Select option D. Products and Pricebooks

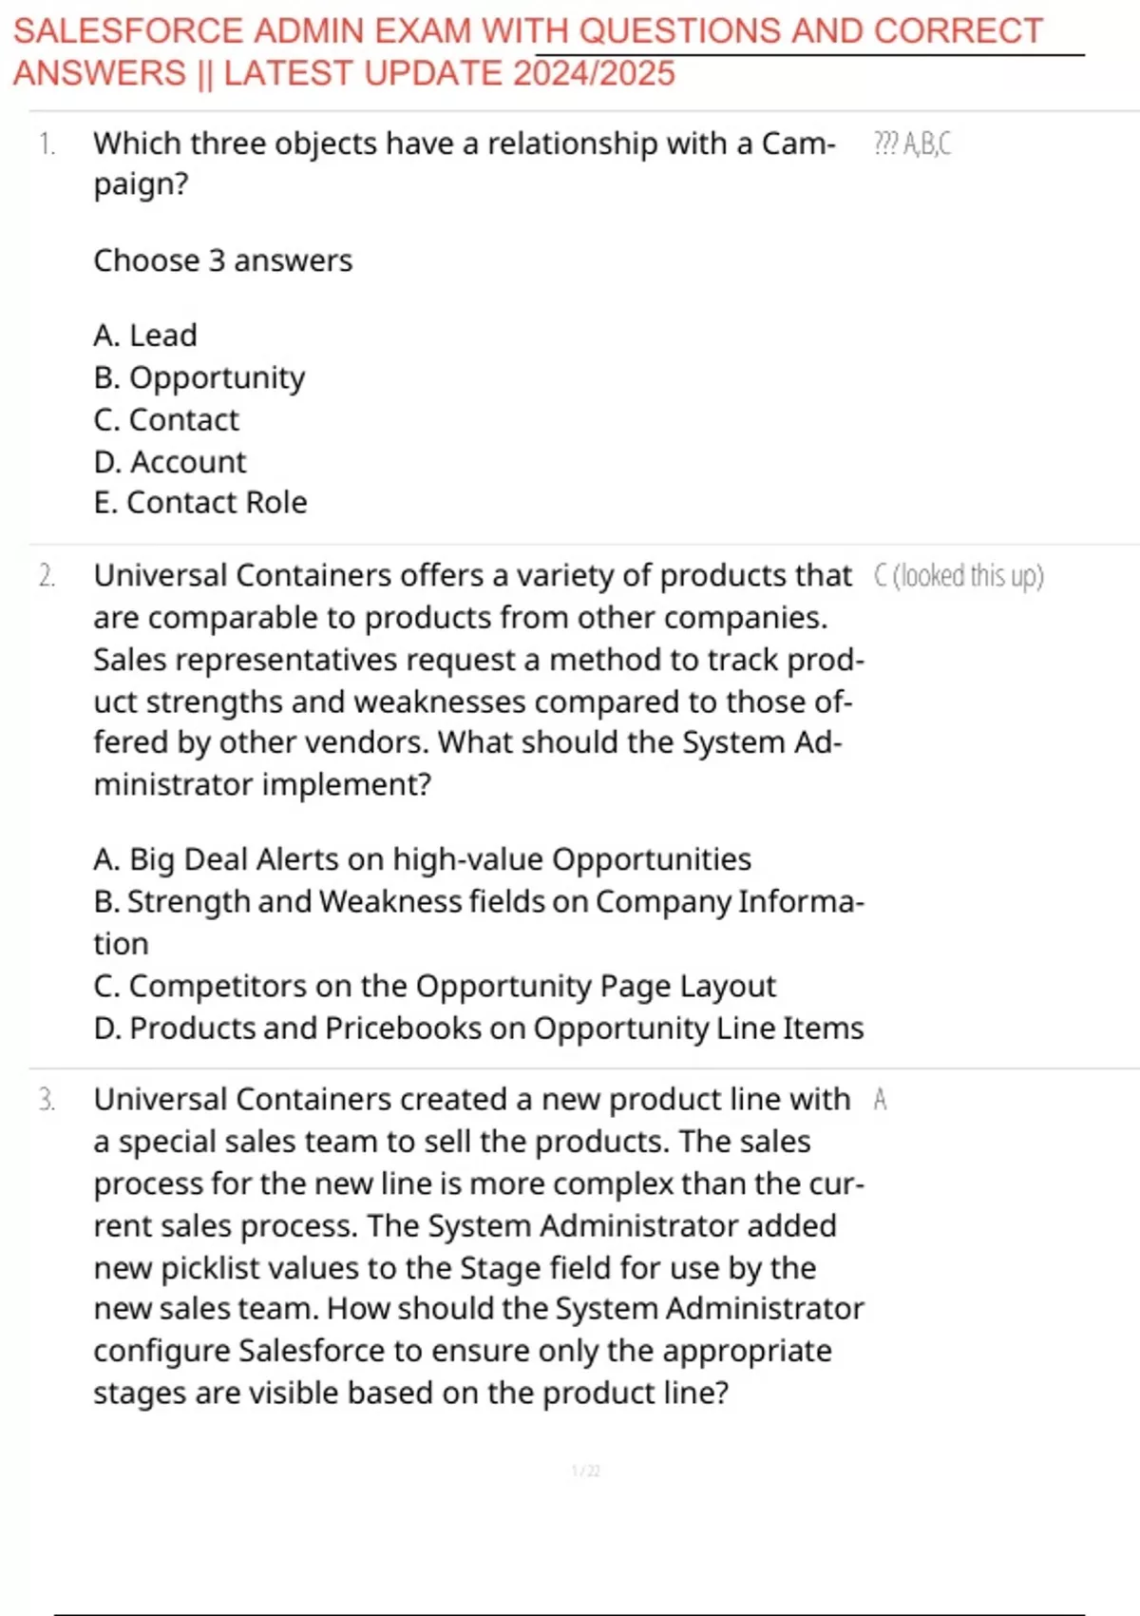[479, 1029]
